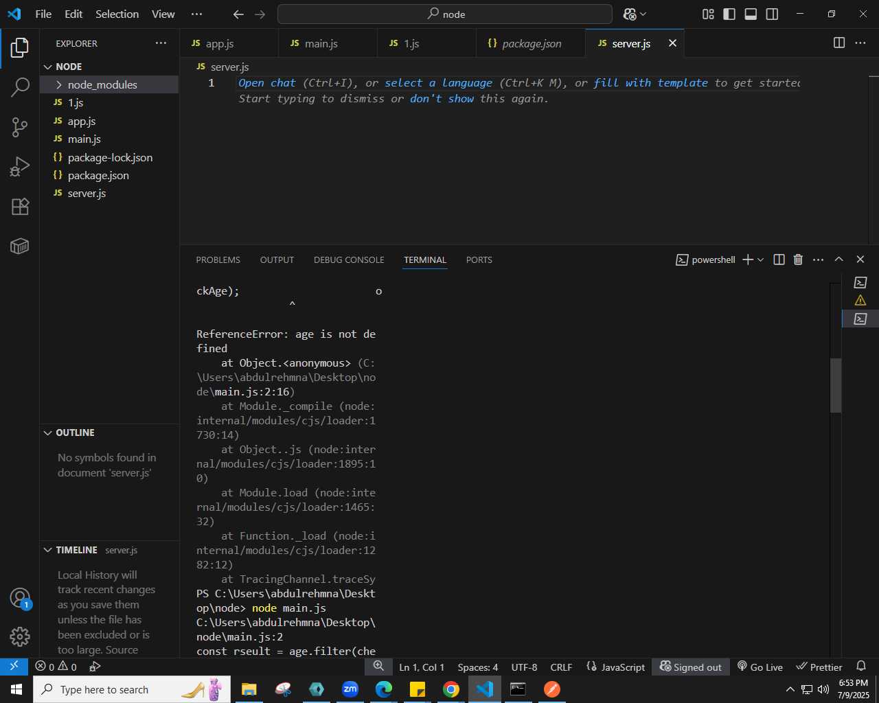The image size is (879, 703).
Task: Select the terminal with warning icon
Action: 860,300
